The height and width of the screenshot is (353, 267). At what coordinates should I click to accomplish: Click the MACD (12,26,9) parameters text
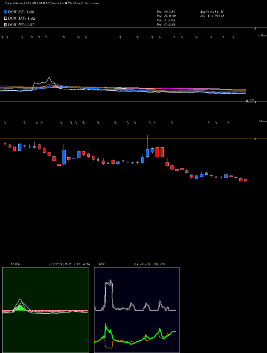69,264
